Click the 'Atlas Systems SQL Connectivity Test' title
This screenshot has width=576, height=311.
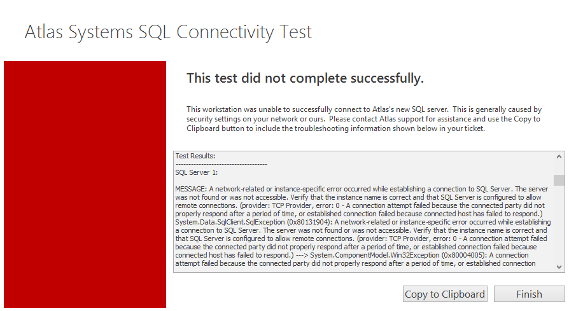point(168,32)
